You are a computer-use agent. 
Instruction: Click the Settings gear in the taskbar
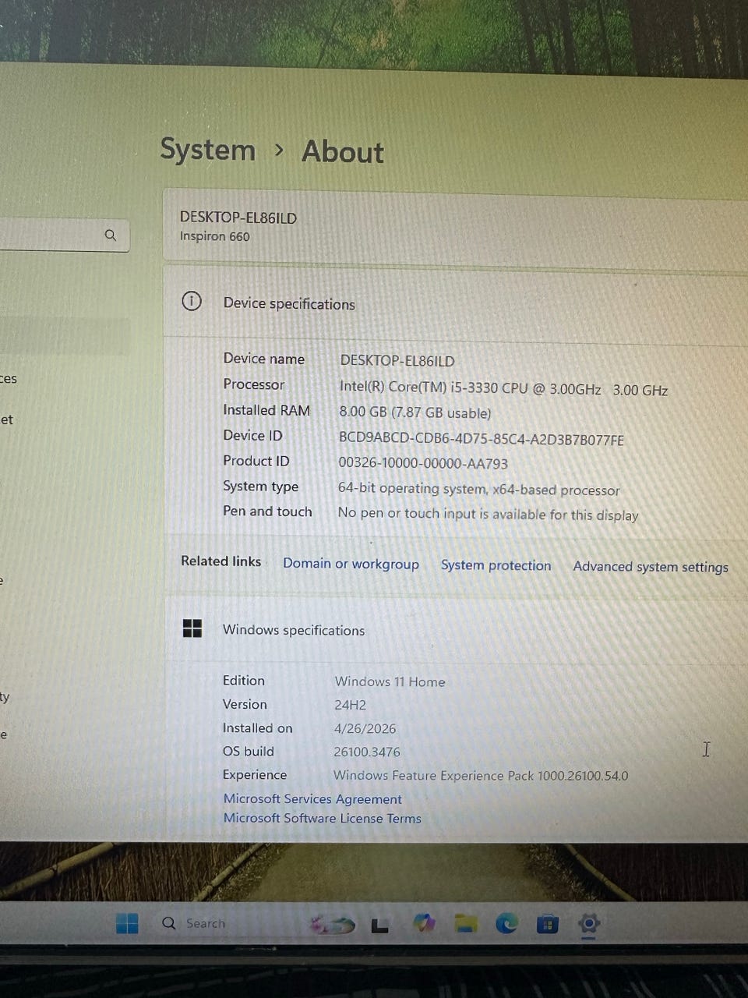[589, 925]
